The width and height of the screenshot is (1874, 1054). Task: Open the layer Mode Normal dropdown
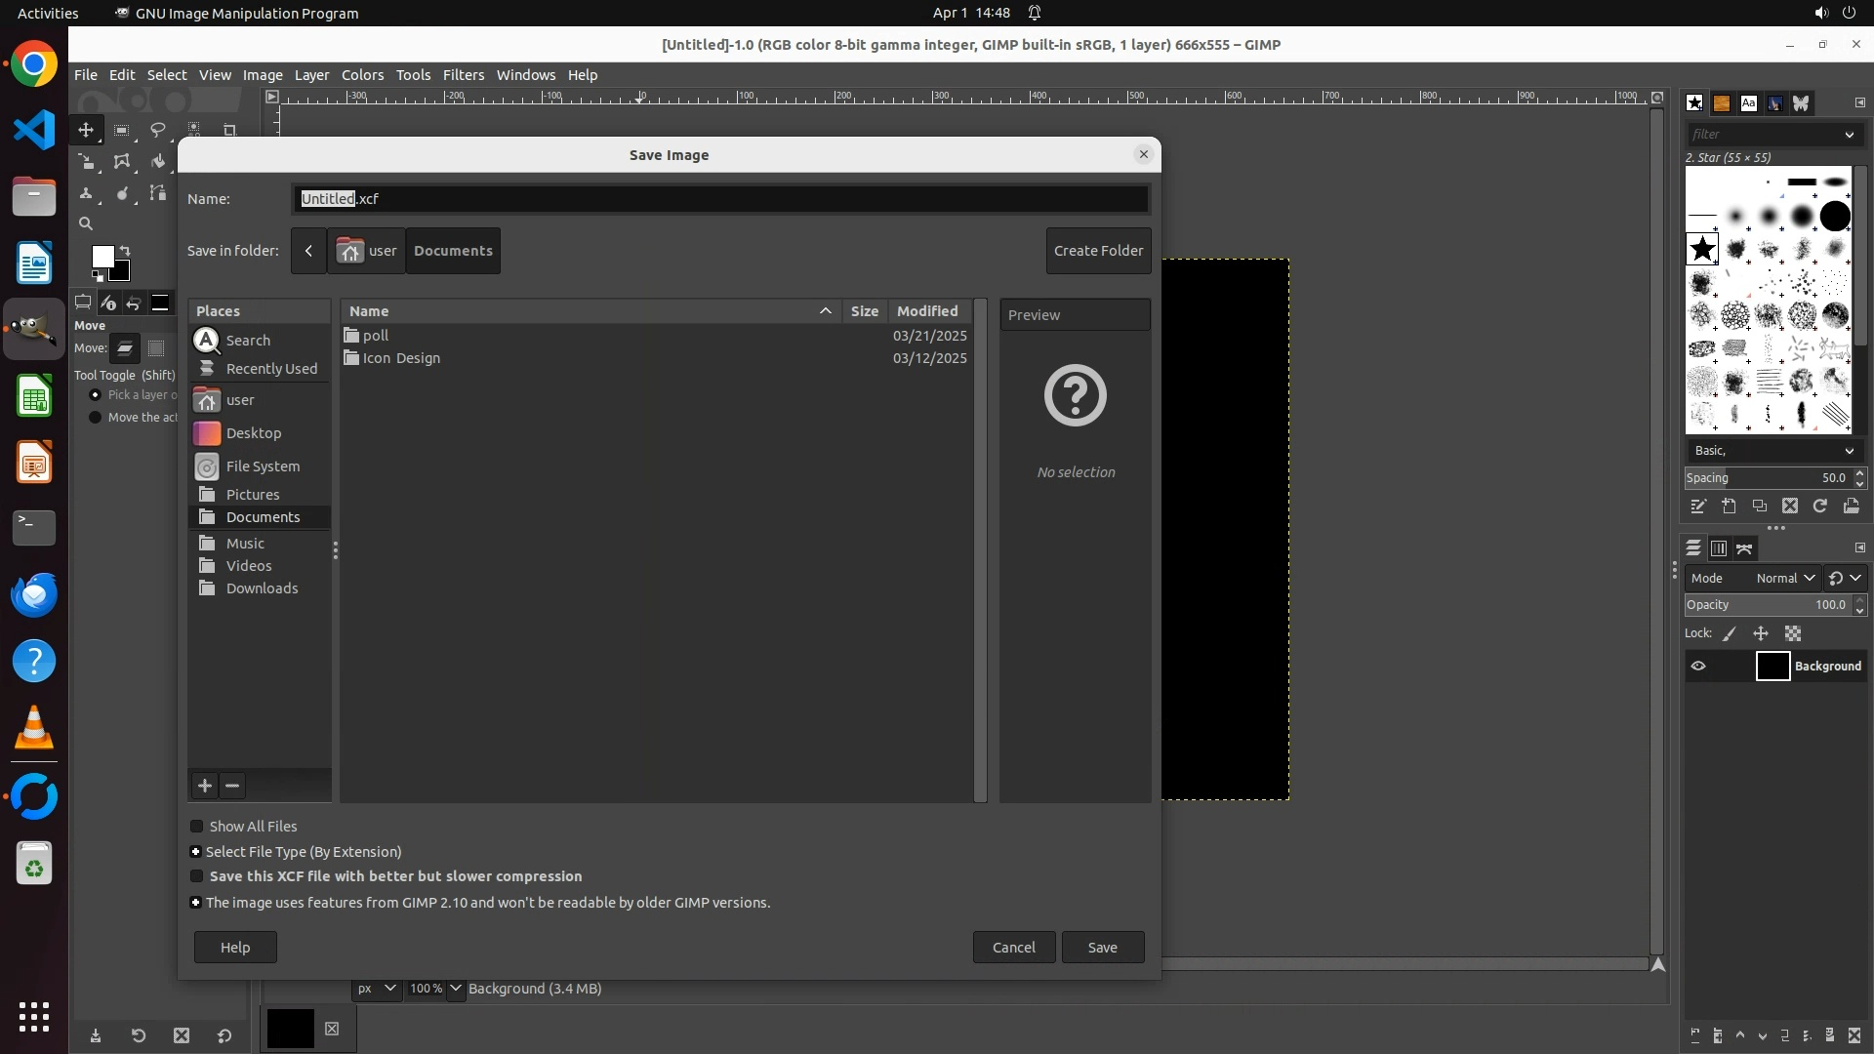1785,579
